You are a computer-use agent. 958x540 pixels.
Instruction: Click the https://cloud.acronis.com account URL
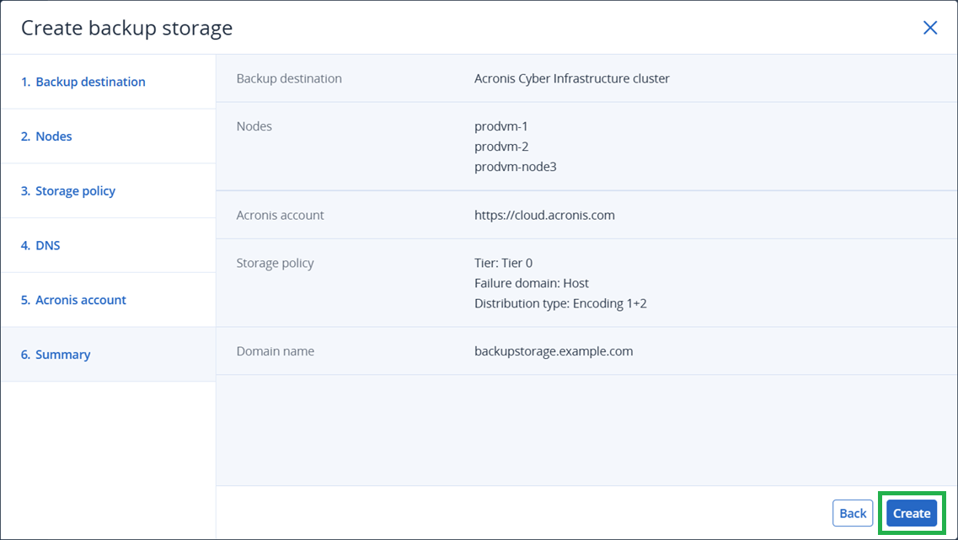click(544, 215)
